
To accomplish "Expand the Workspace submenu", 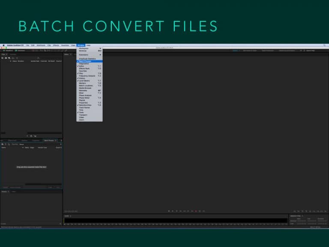I will [90, 48].
